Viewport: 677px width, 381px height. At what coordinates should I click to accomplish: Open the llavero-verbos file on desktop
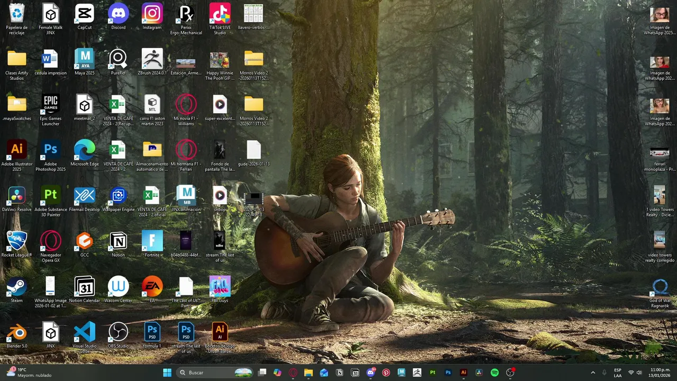254,17
